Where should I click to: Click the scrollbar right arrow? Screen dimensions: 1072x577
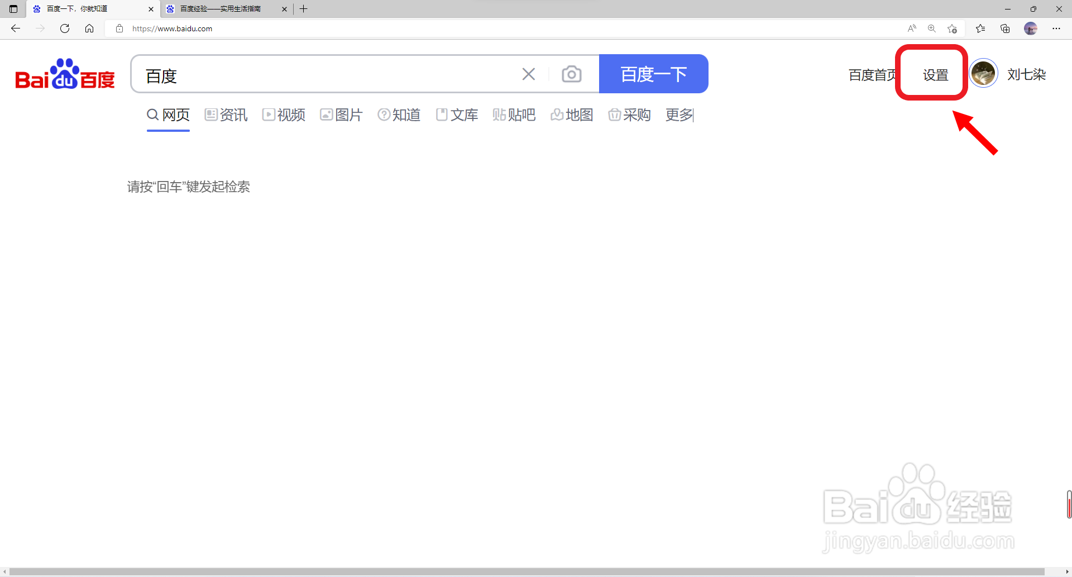[1067, 572]
